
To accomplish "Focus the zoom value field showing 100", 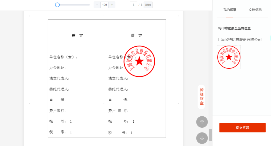I will click(x=105, y=5).
